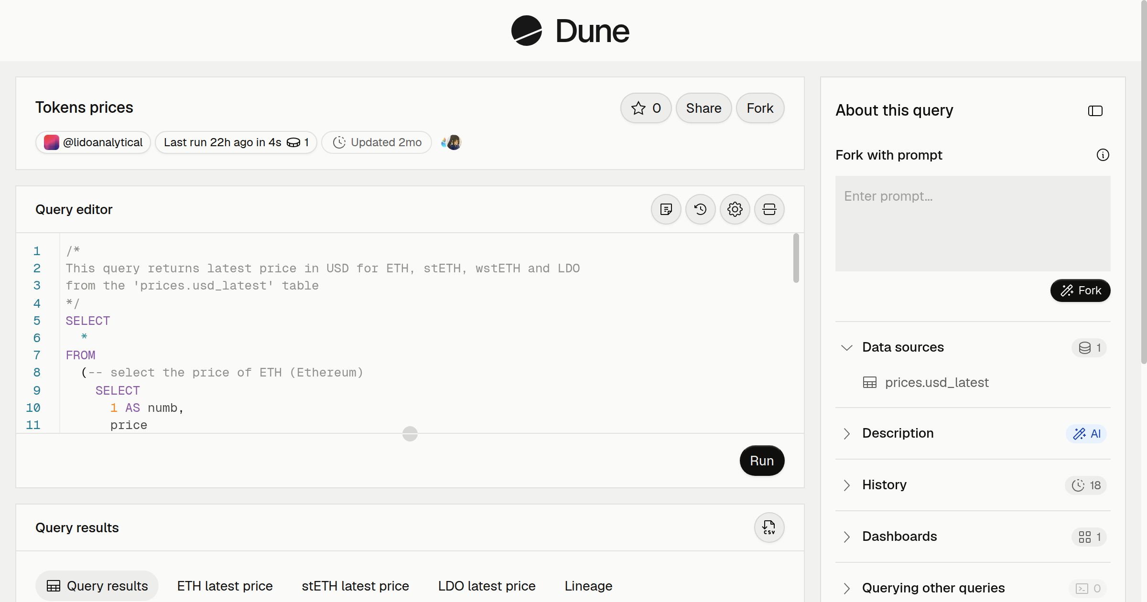This screenshot has height=602, width=1147.
Task: Expand the Dashboards section
Action: [846, 537]
